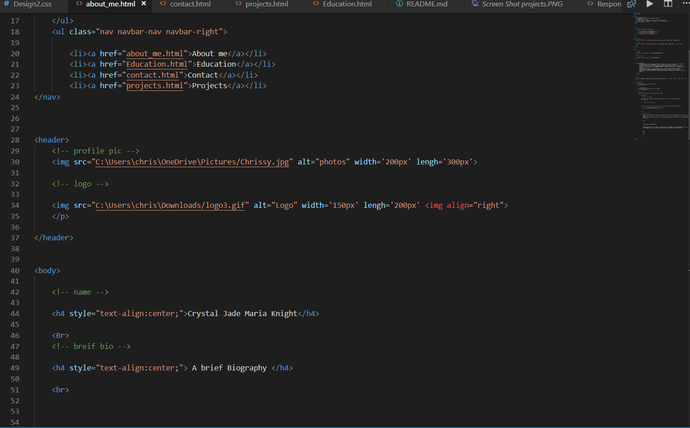Screen dimensions: 690x428
Task: Follow the about_me.html href link in code
Action: [x=155, y=53]
